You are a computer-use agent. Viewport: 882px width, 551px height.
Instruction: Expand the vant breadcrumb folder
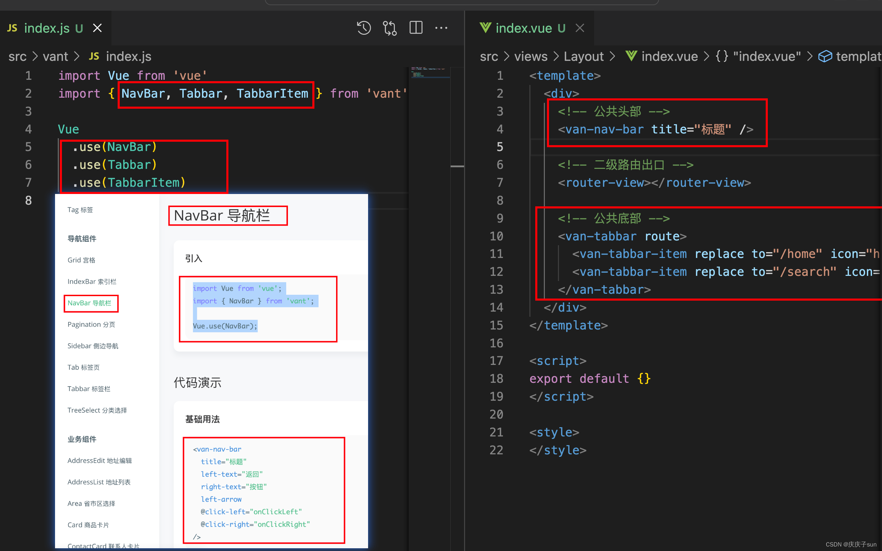[55, 56]
